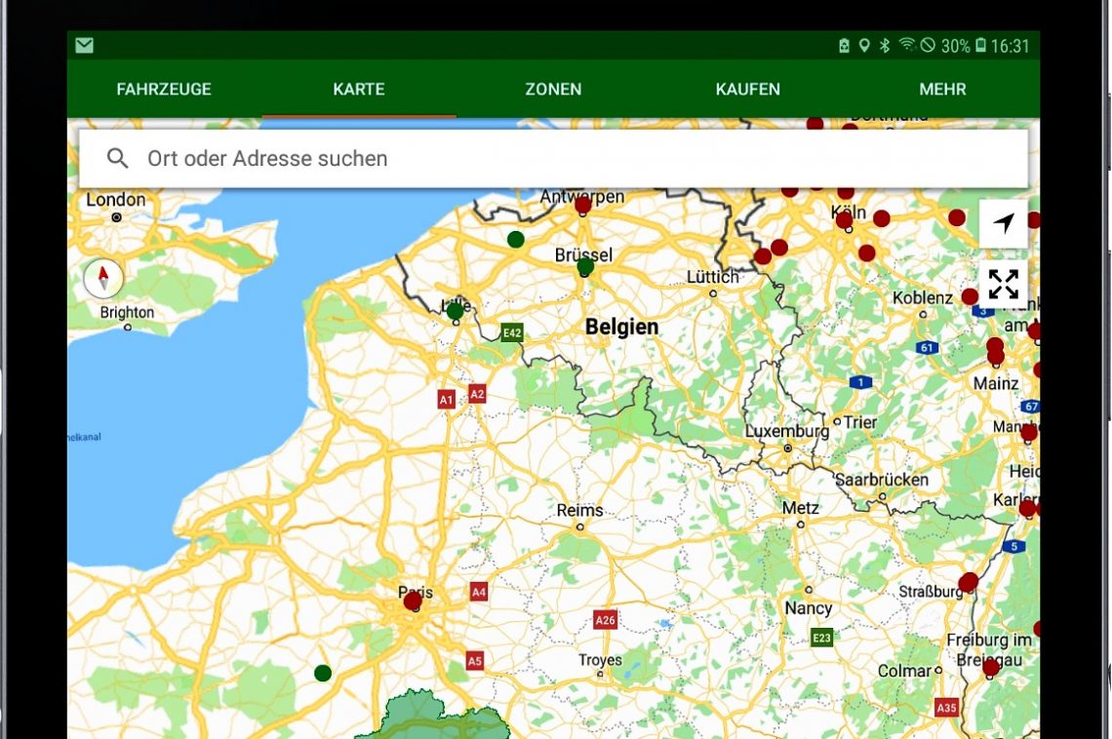Tap the red marker at Antwerpen
Screen dimensions: 1112x739
(x=583, y=206)
